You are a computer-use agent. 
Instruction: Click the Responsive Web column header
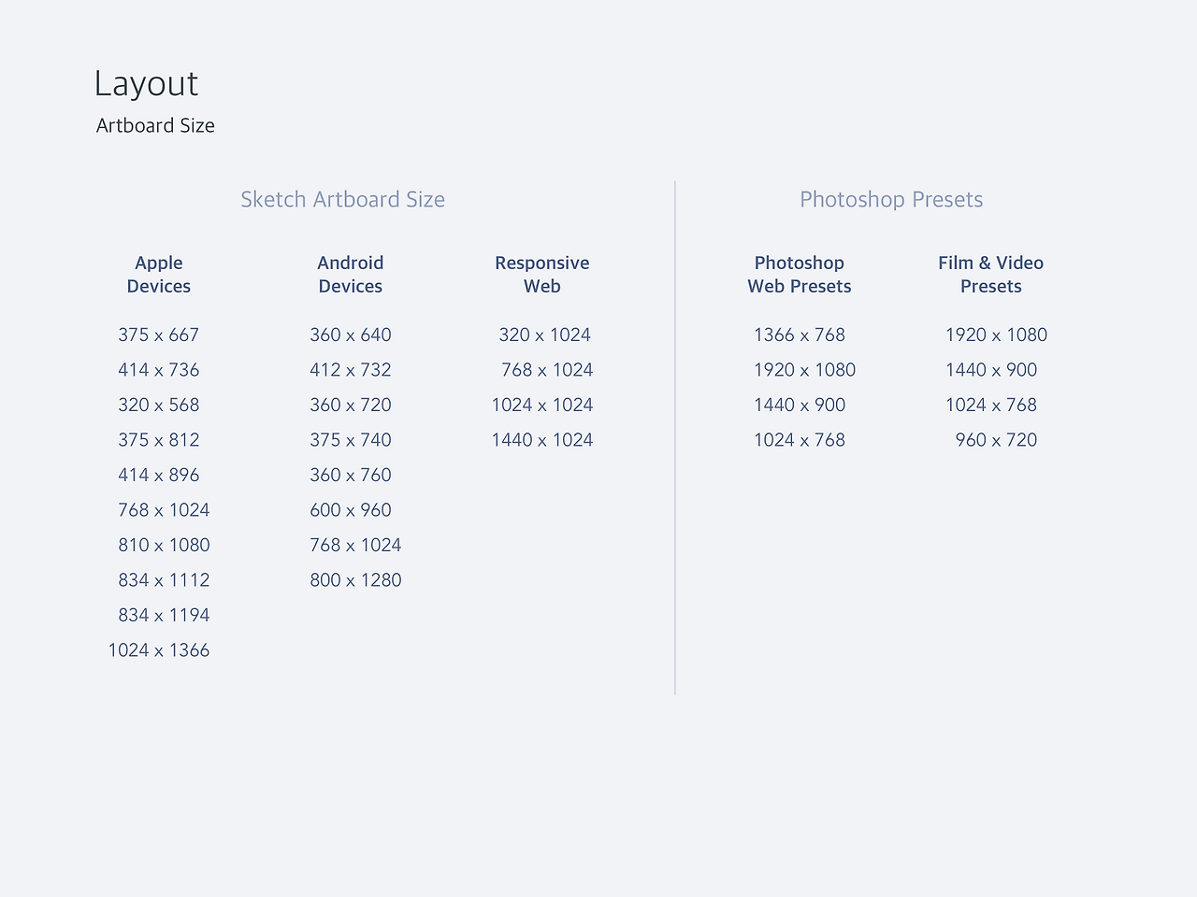[x=542, y=275]
